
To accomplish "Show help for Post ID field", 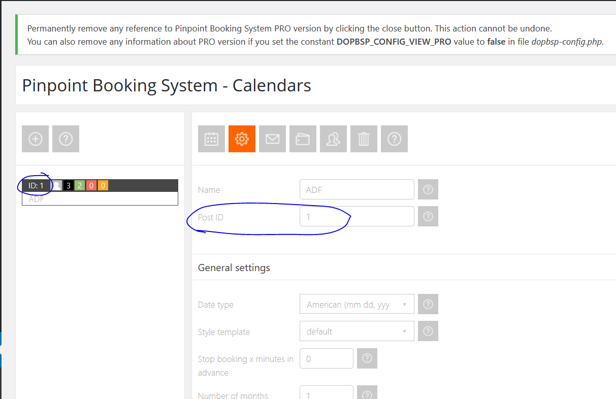I will tap(428, 216).
